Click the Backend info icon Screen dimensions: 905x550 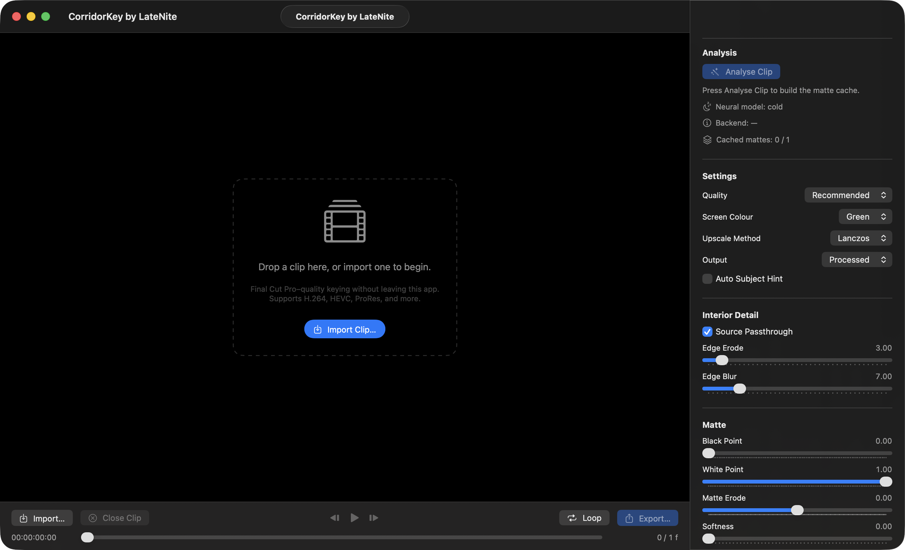pyautogui.click(x=707, y=123)
